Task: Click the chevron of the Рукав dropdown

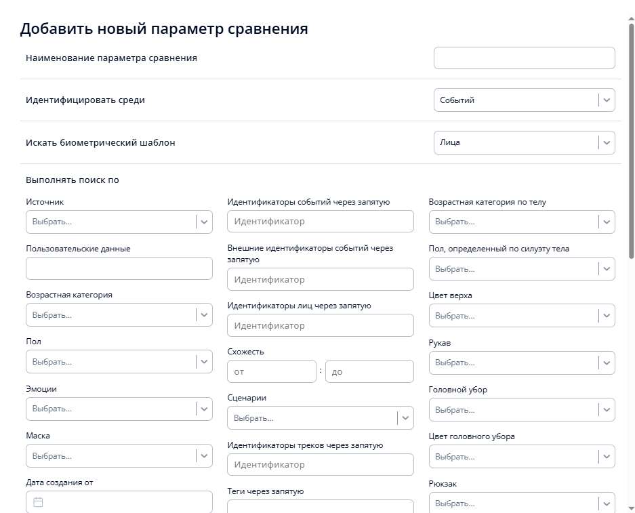Action: [605, 362]
